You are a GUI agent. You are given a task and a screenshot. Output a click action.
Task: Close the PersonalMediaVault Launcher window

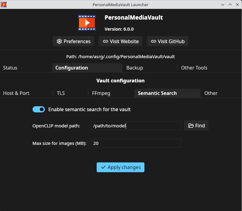(237, 5)
